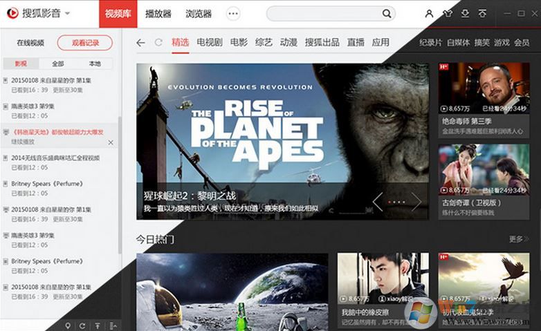Click the Sohu Video logo icon
The image size is (541, 331).
point(12,13)
